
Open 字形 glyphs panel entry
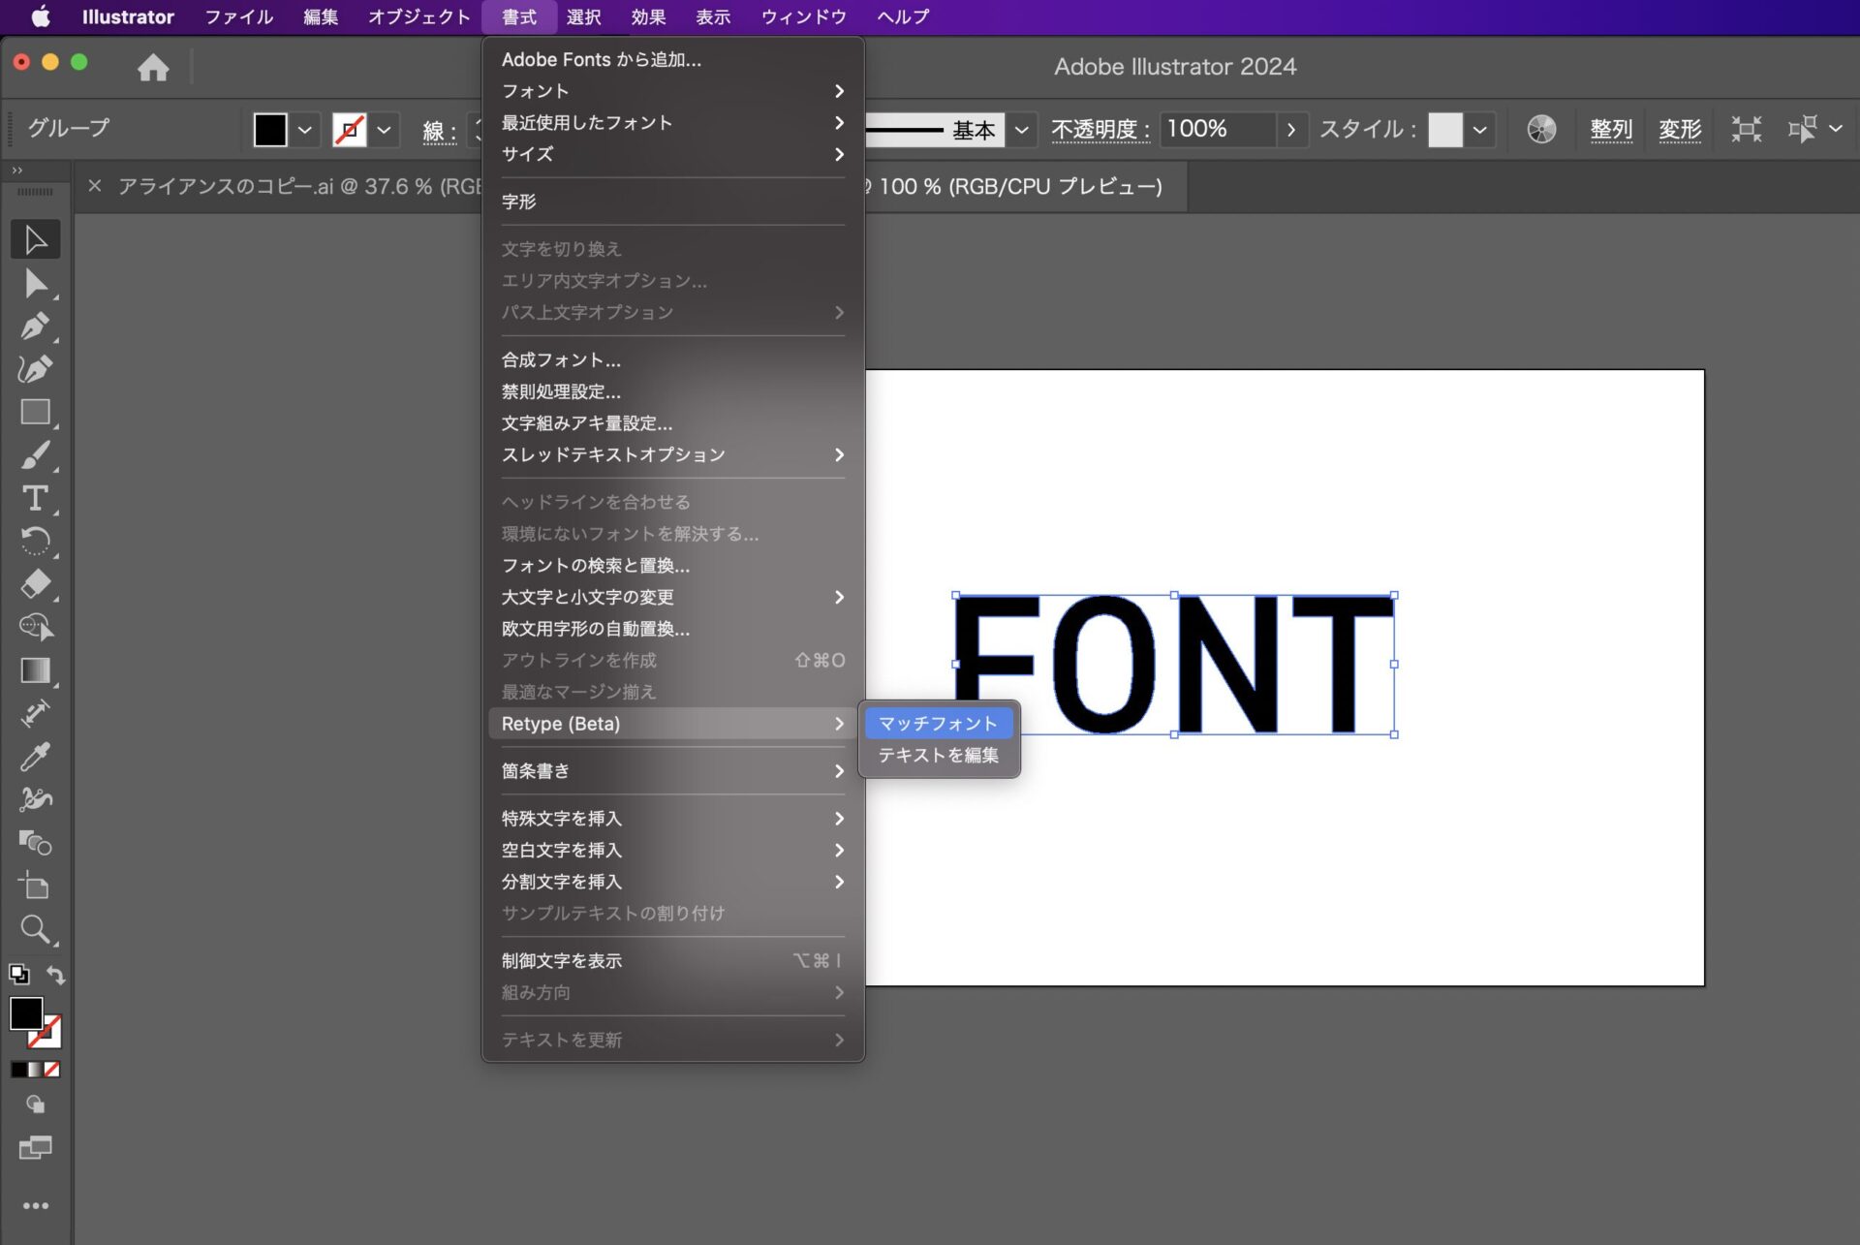pos(672,202)
